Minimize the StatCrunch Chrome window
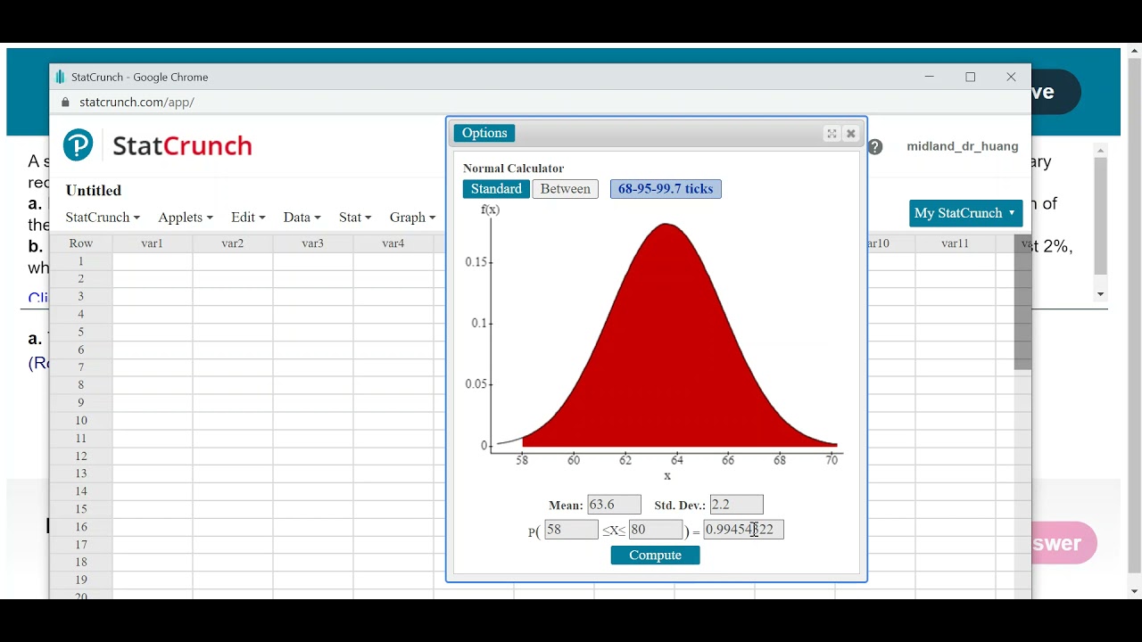Image resolution: width=1142 pixels, height=642 pixels. (x=930, y=77)
